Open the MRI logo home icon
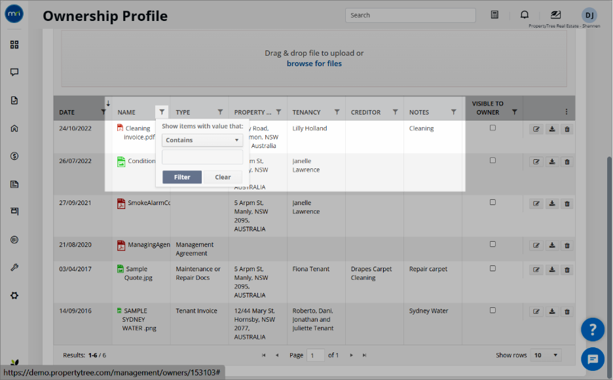This screenshot has width=613, height=380. (14, 14)
